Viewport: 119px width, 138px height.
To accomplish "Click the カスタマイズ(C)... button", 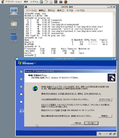I will click(x=105, y=99).
